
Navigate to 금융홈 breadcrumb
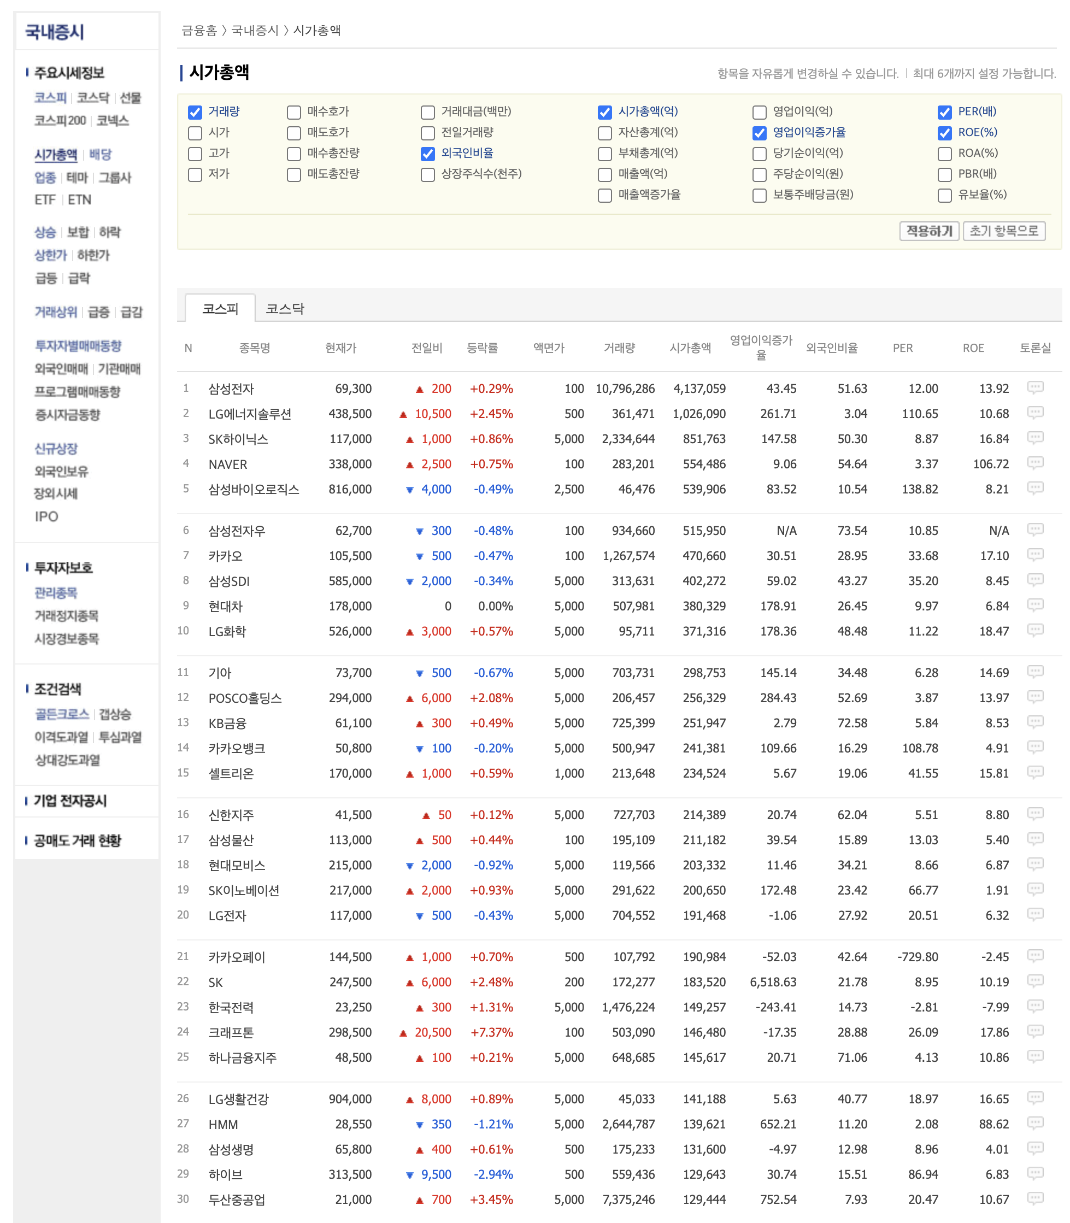[x=199, y=31]
